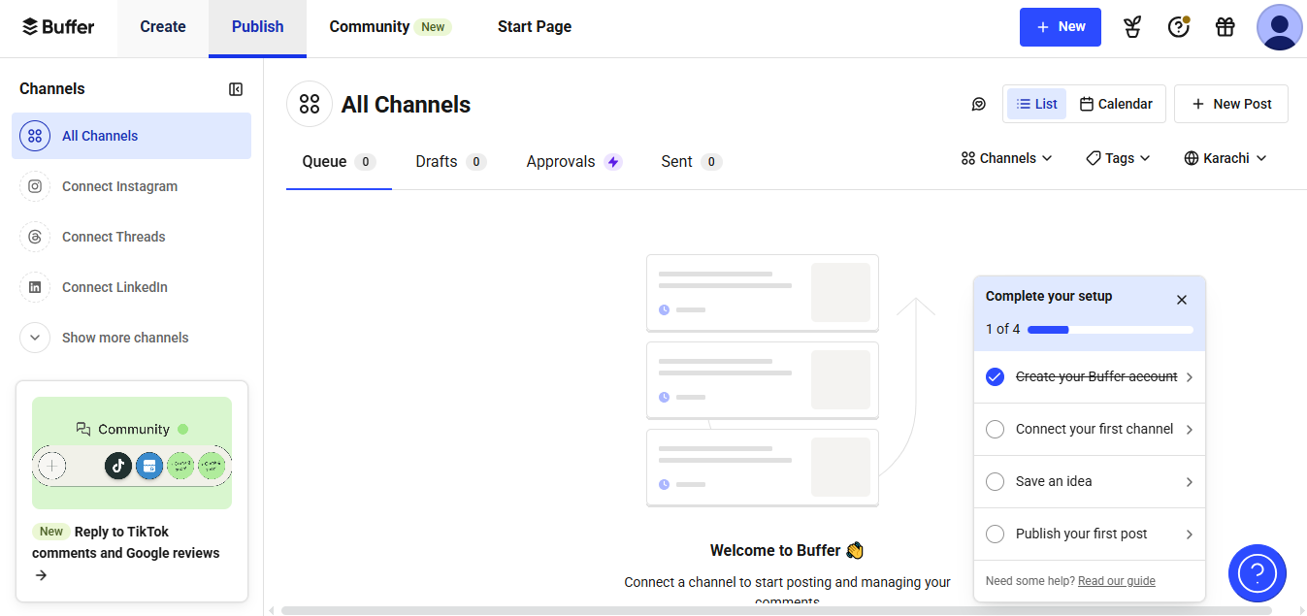Open the Create tab
The height and width of the screenshot is (616, 1307).
pyautogui.click(x=163, y=27)
